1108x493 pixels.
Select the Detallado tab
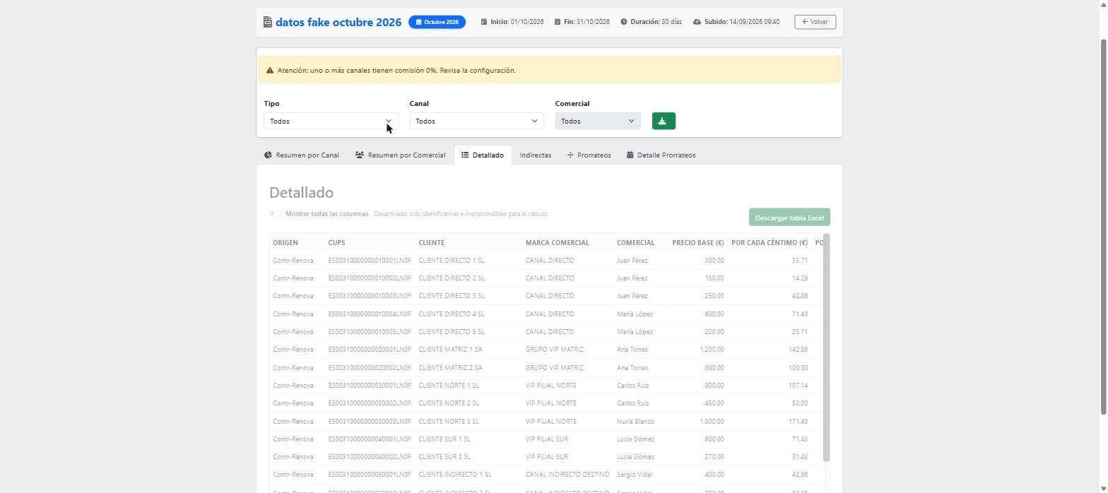(483, 155)
